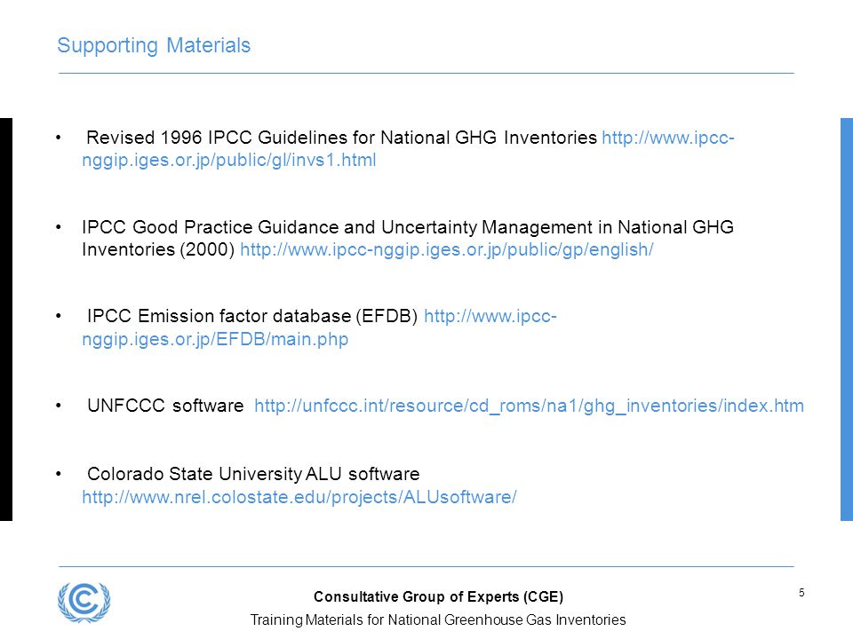Open the EFDB http://www.ipcc- link
Screen dimensions: 853x639
490,316
